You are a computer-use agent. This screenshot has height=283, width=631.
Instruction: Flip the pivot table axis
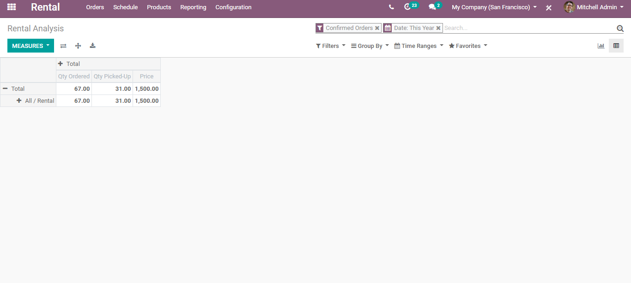click(63, 46)
